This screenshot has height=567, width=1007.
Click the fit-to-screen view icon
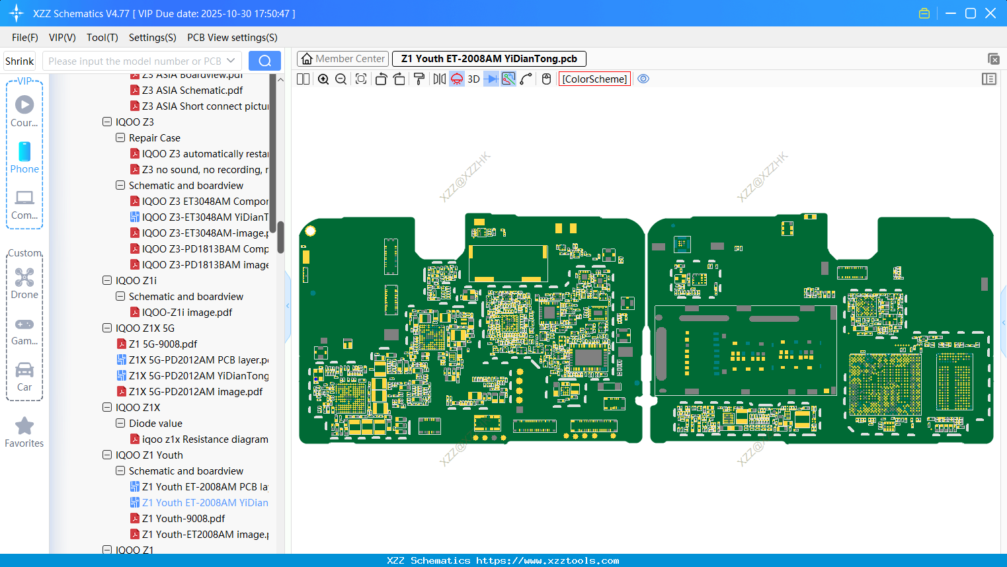(361, 79)
